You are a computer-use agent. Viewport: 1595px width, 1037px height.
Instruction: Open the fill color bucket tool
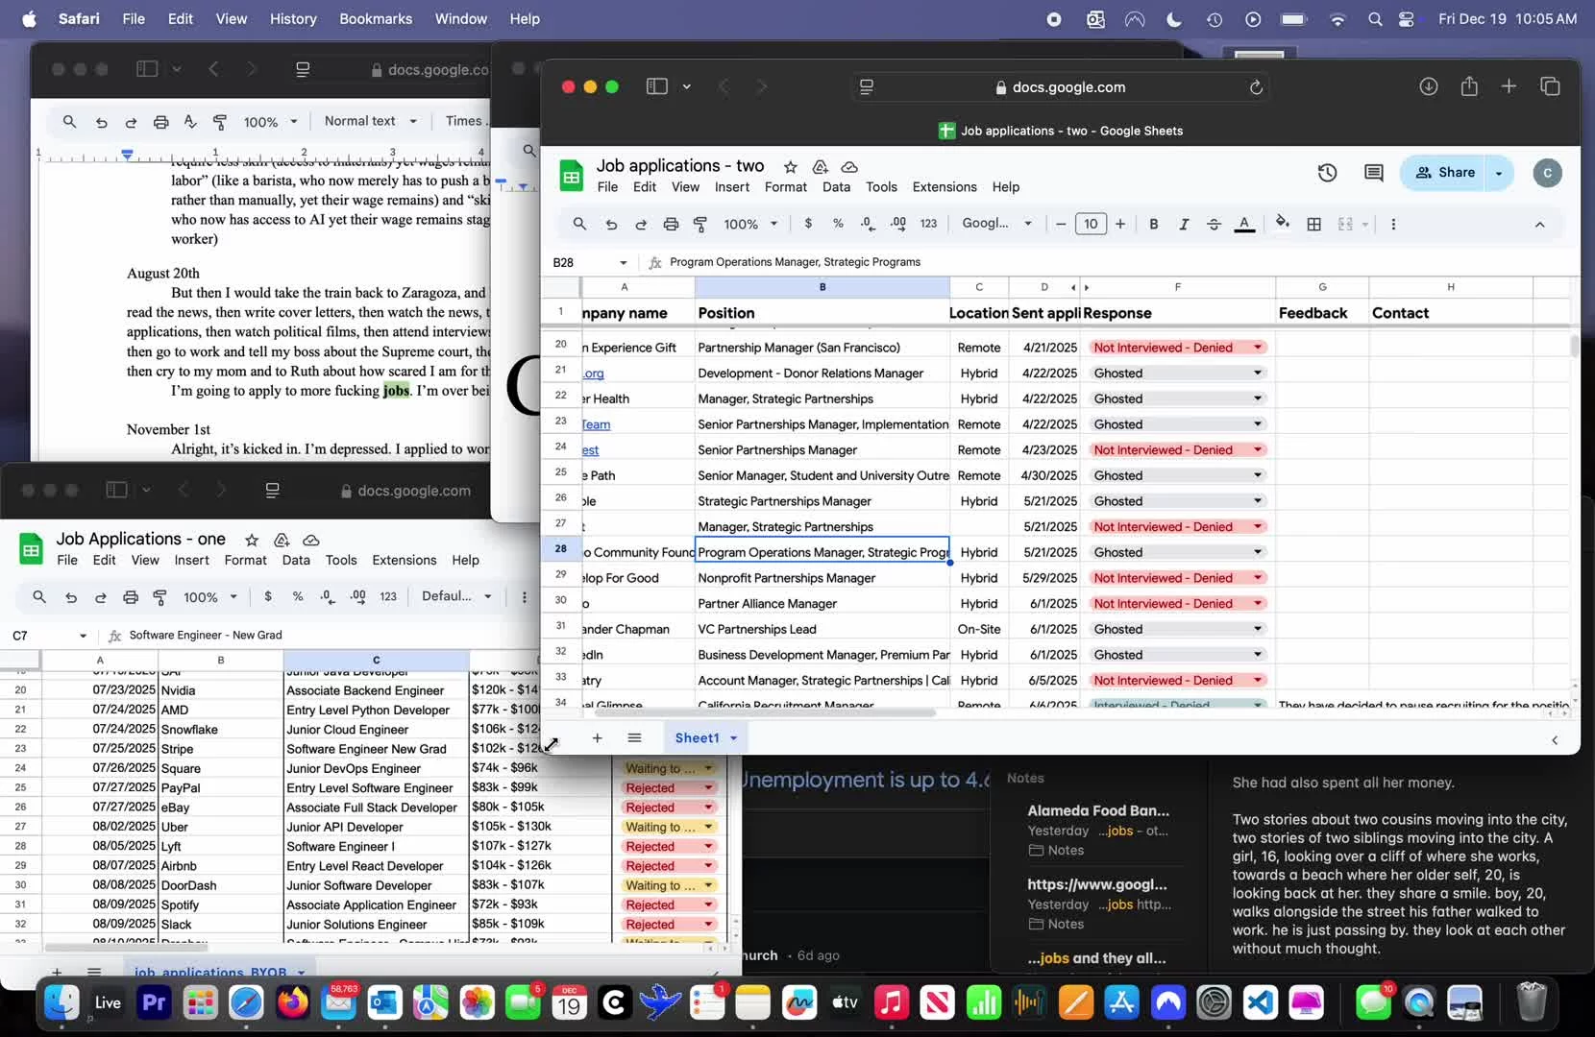click(1282, 224)
